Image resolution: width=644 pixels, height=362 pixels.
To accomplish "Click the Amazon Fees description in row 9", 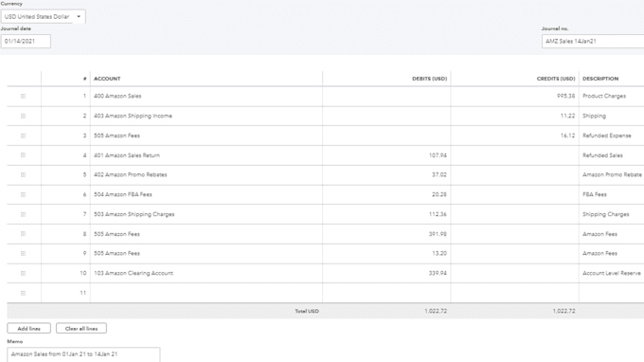I will coord(599,253).
